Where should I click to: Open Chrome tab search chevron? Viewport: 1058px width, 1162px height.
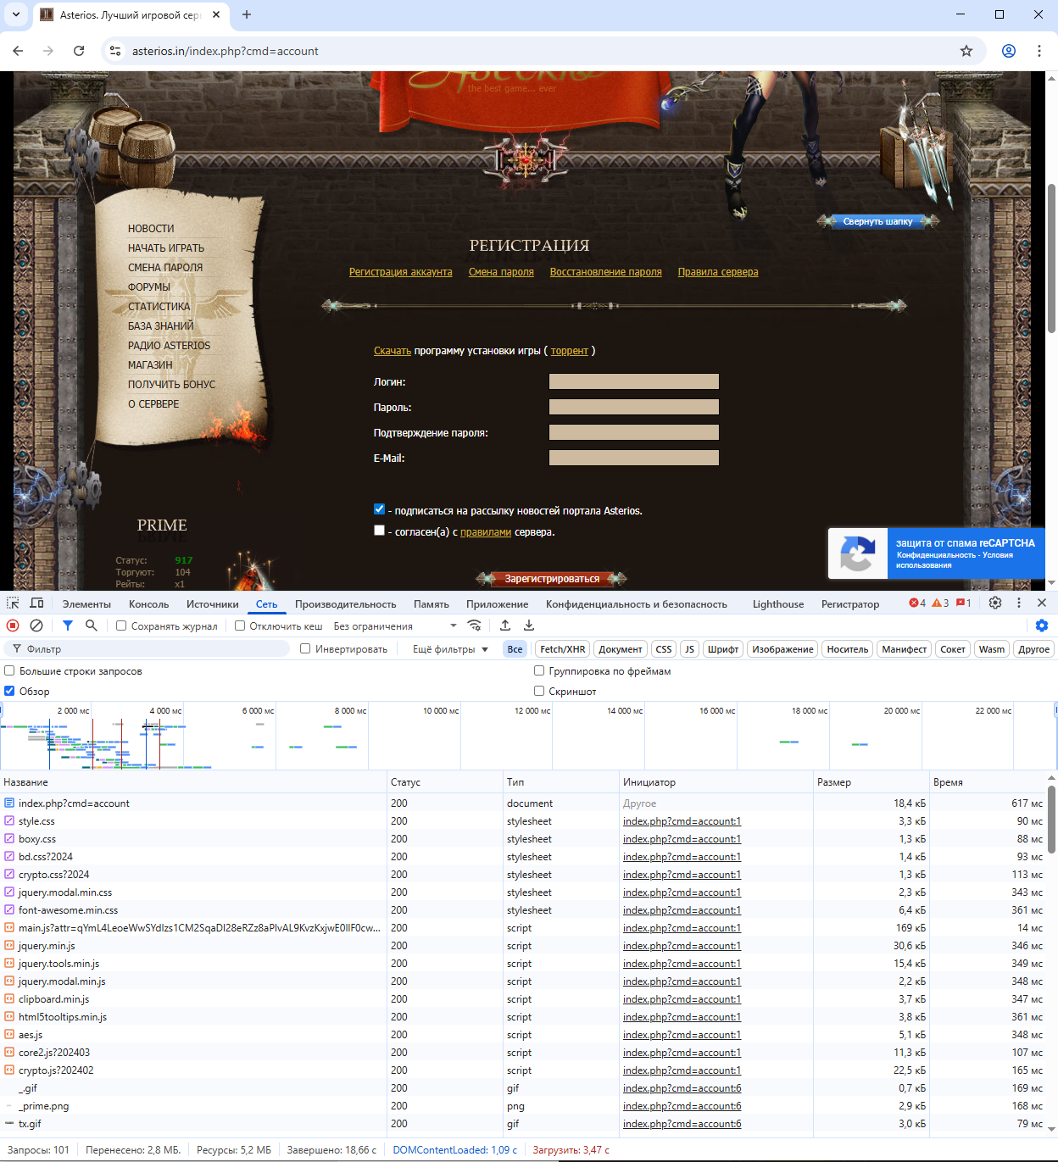pyautogui.click(x=16, y=14)
